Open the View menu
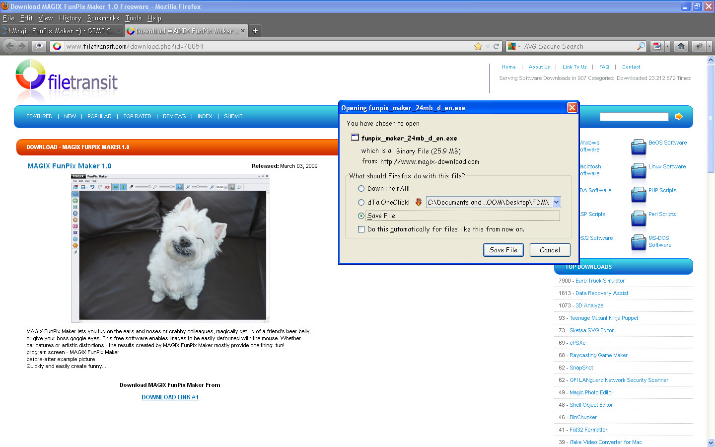The height and width of the screenshot is (447, 715). [46, 18]
